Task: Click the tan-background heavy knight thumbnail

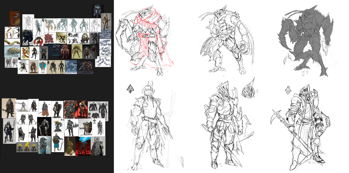Action: 9,108
